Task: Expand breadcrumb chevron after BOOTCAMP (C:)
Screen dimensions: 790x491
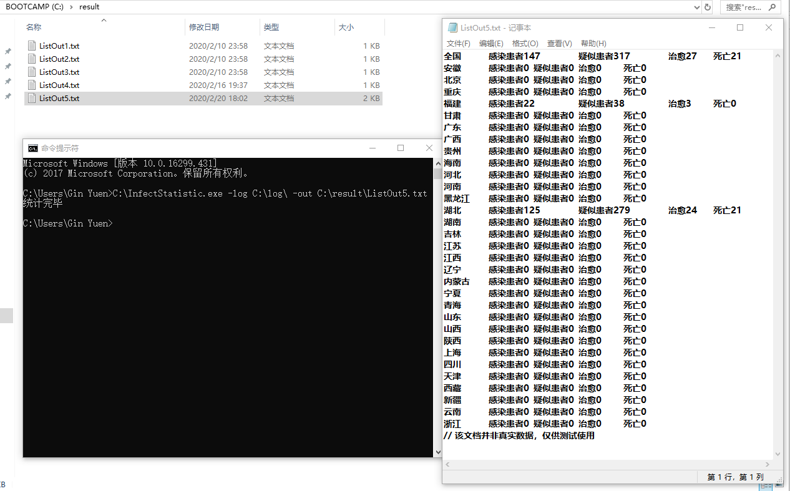Action: tap(71, 7)
